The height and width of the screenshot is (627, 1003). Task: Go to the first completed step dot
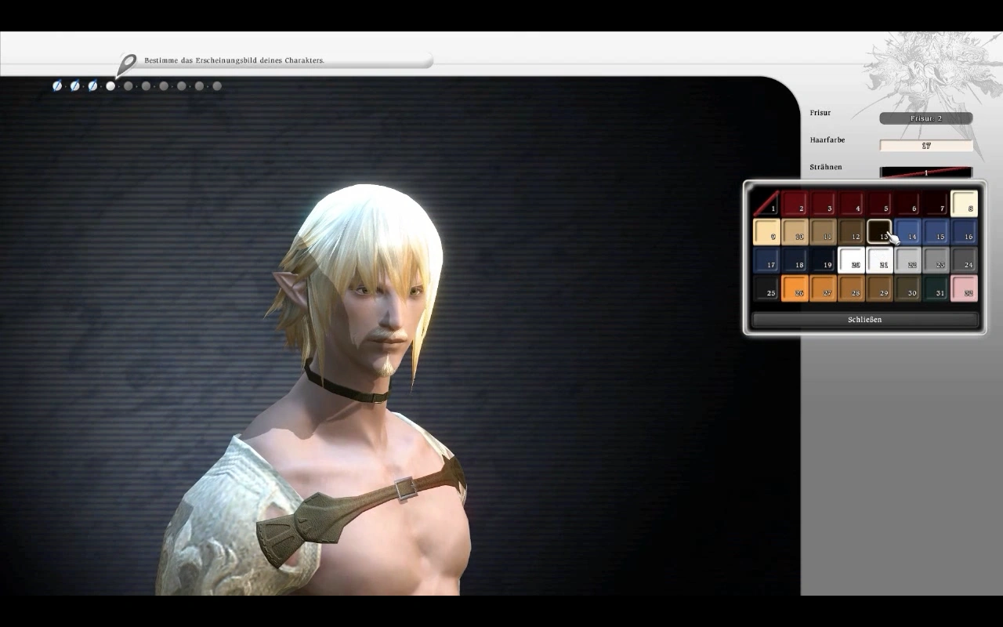57,86
